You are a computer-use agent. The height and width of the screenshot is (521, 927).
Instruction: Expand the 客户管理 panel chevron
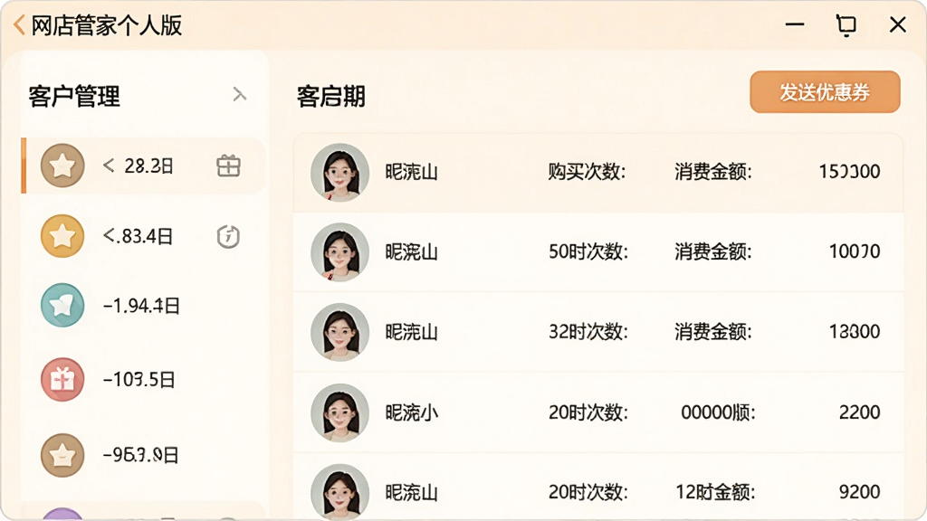(x=239, y=94)
